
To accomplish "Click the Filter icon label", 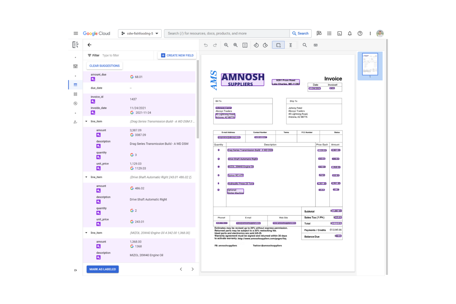I will pos(94,55).
